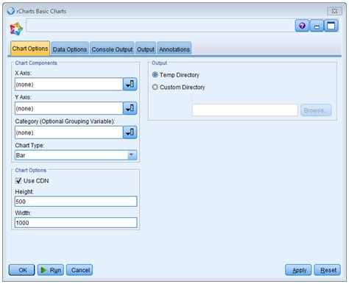Click the green Run button
Viewport: 349px width, 284px height.
point(51,270)
